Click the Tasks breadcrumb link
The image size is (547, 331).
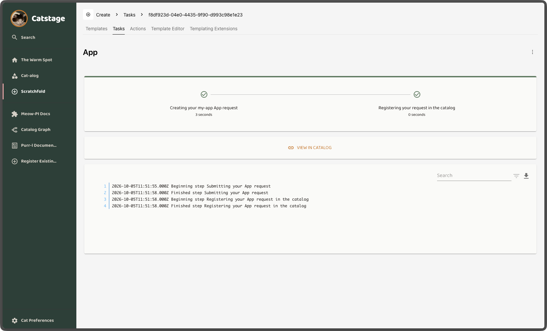point(129,15)
